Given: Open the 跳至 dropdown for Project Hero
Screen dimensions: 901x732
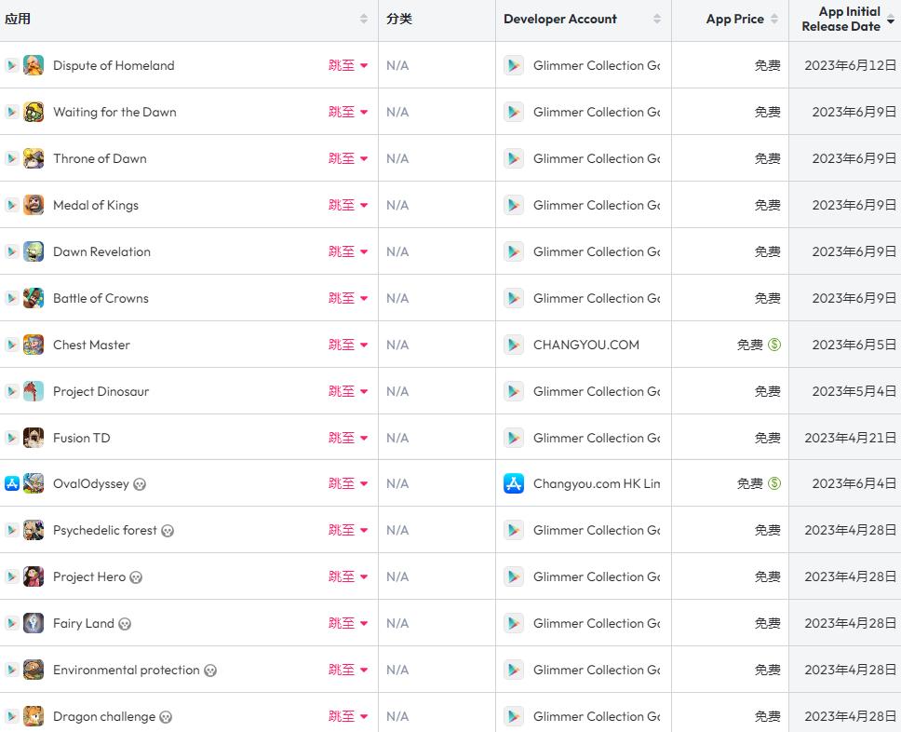Looking at the screenshot, I should point(348,576).
